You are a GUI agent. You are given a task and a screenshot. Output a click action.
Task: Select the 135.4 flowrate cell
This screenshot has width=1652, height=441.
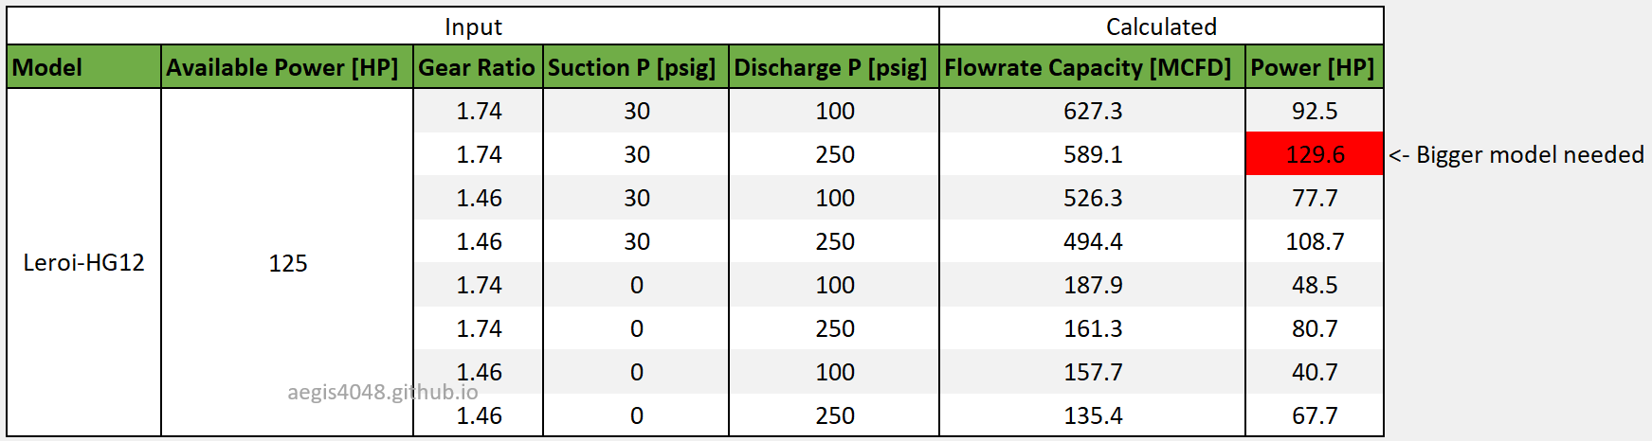[x=1092, y=415]
